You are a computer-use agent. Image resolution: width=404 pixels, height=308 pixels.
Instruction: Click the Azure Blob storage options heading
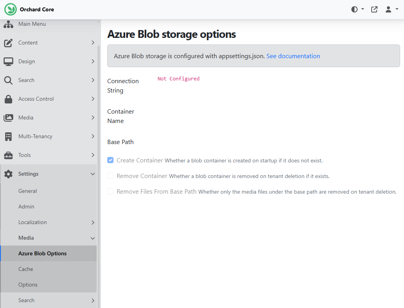(x=172, y=34)
